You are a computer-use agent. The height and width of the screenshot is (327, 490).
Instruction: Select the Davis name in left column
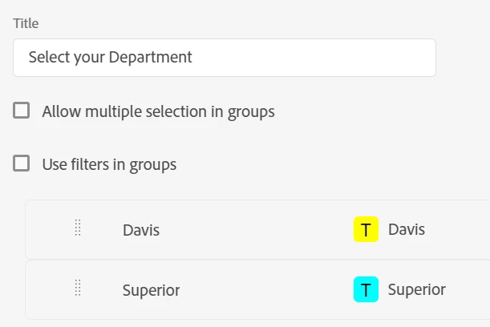[141, 230]
